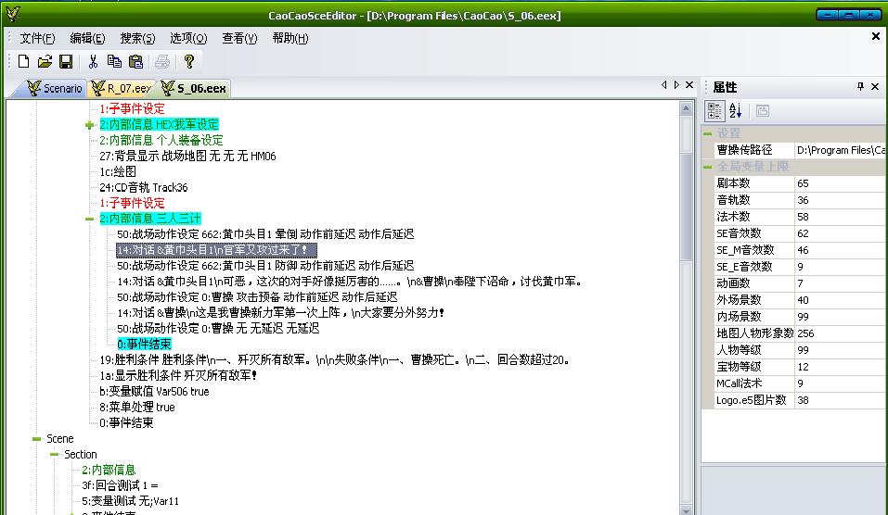Click the Paste clipboard icon
888x515 pixels.
[x=135, y=61]
